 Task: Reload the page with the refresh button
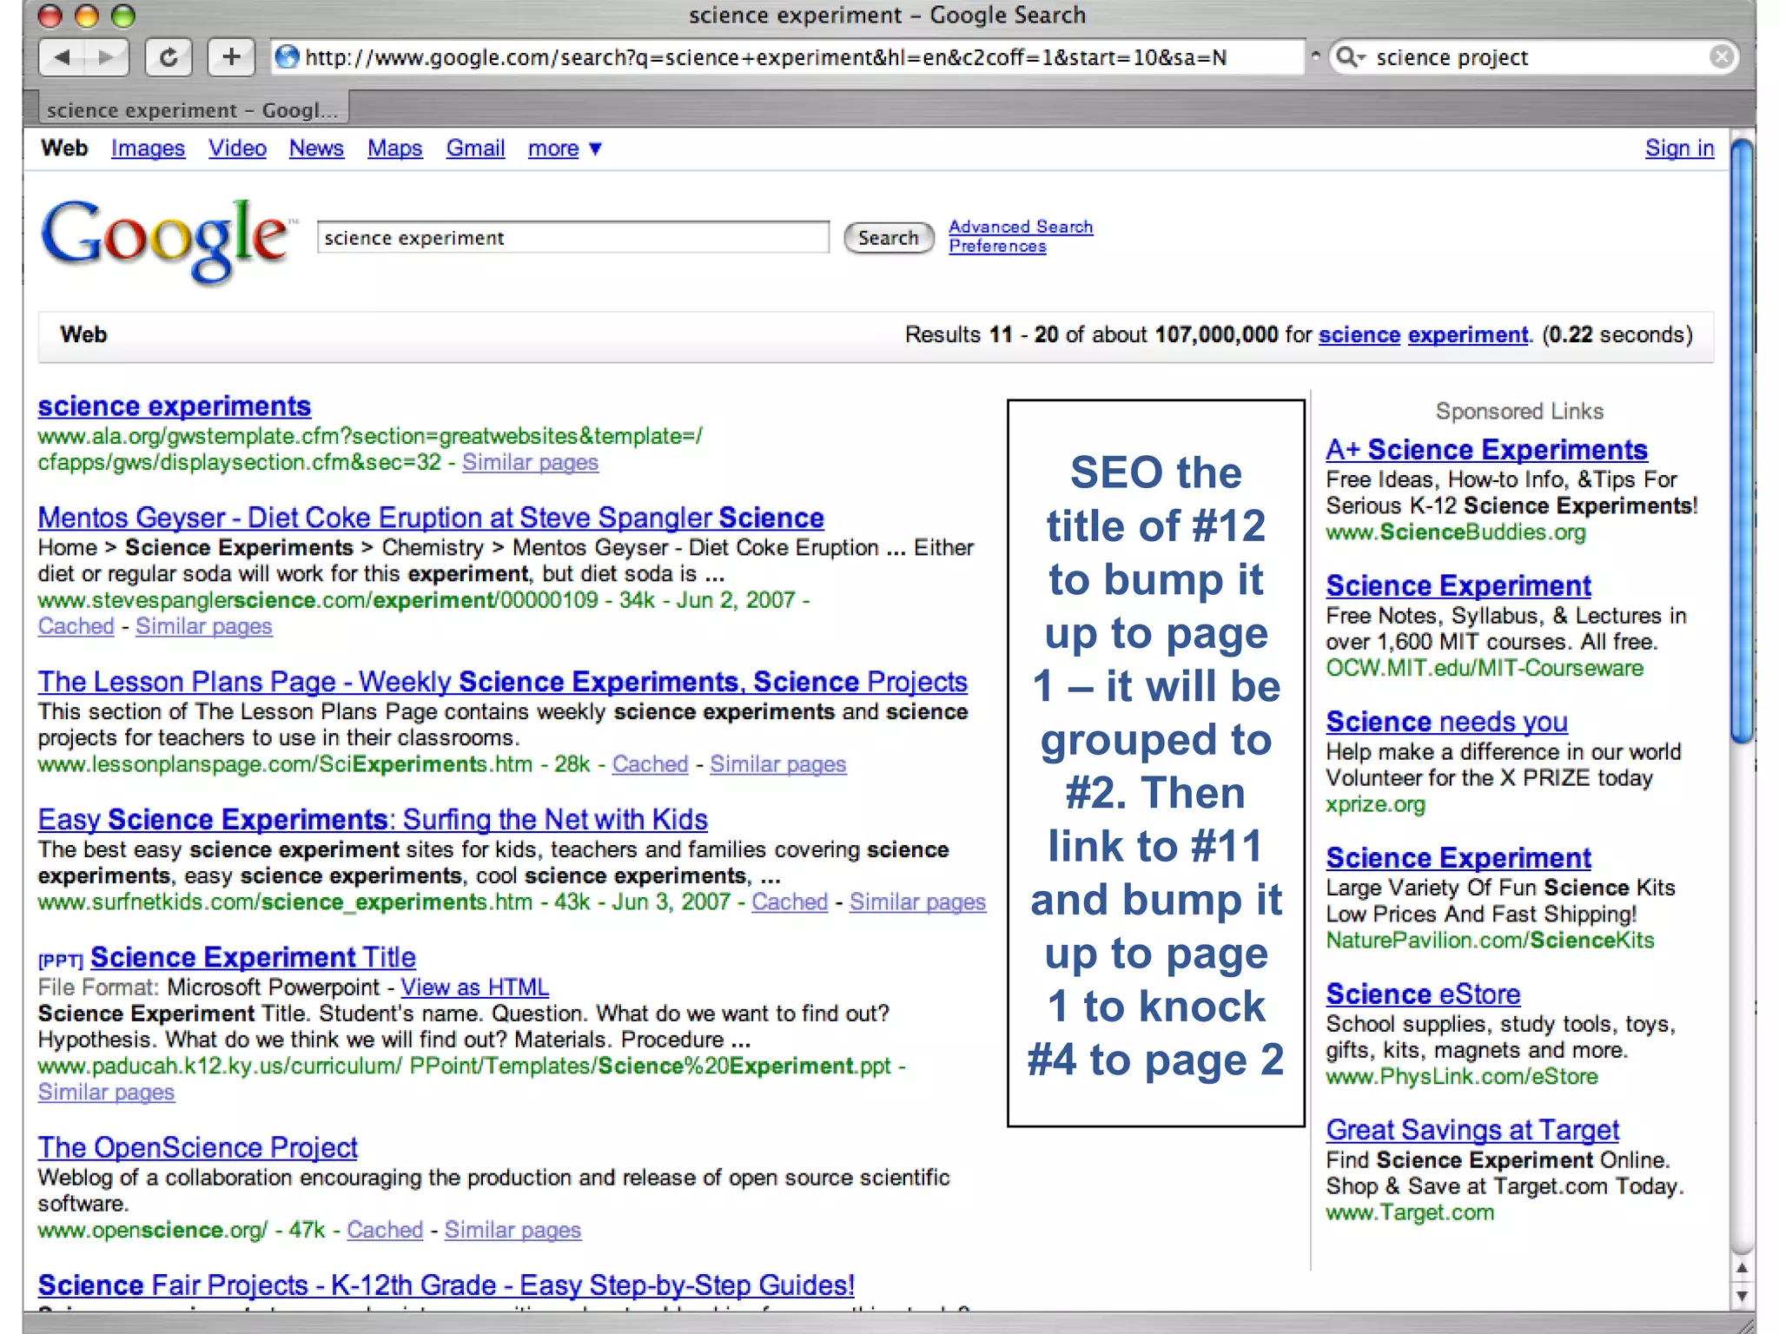pos(169,57)
